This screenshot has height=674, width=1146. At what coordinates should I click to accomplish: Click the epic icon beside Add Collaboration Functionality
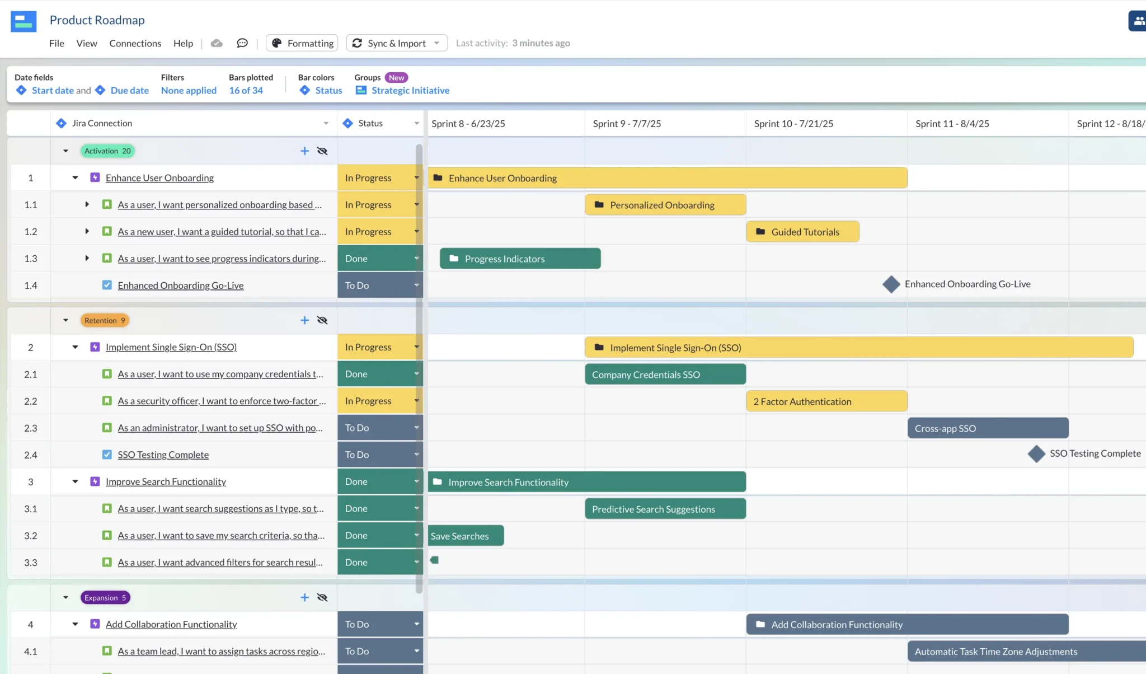click(x=95, y=624)
